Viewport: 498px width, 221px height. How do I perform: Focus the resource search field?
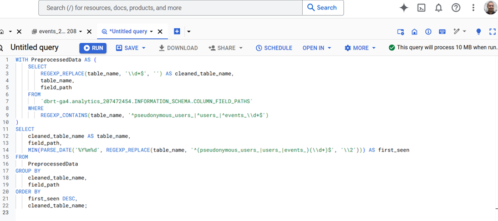point(171,8)
